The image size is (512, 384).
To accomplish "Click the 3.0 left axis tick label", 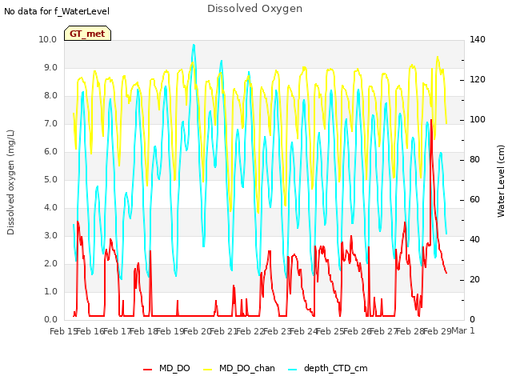I will click(x=50, y=235).
